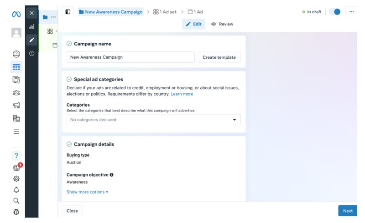365x223 pixels.
Task: Open the Billing coins stack icon
Action: pos(16,118)
